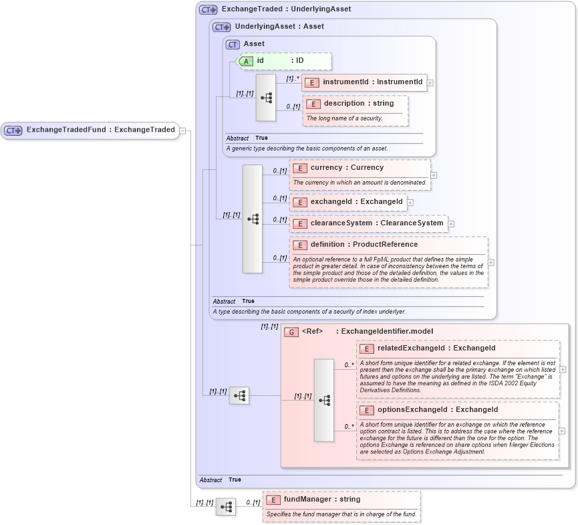Click the E icon on instrumentId element
This screenshot has height=525, width=578.
point(313,82)
